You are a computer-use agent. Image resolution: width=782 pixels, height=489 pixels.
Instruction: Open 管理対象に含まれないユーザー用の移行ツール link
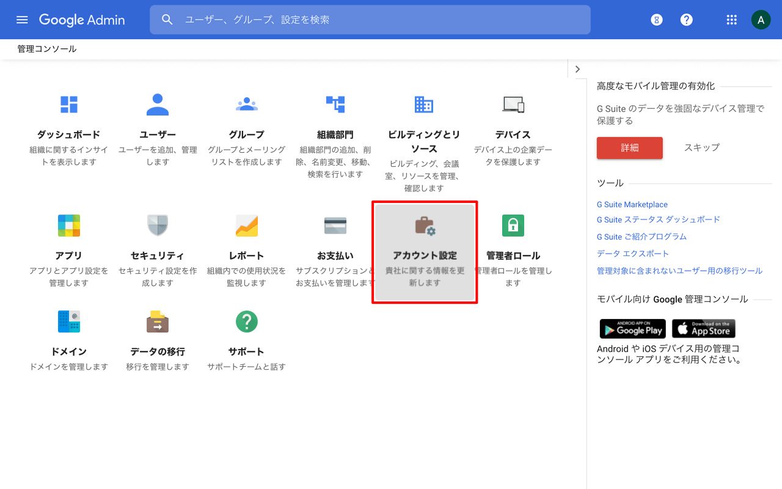[679, 271]
